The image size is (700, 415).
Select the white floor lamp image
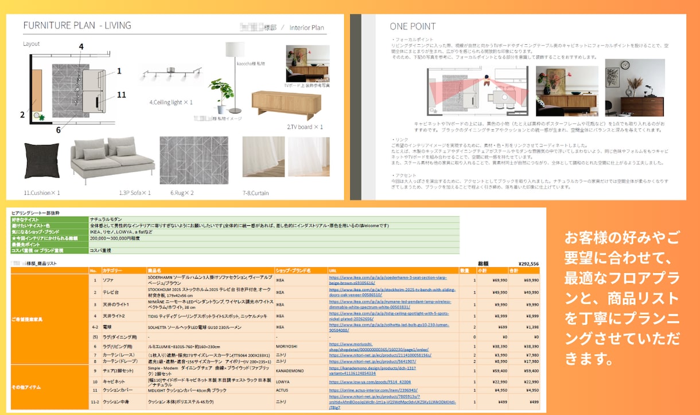[x=235, y=77]
